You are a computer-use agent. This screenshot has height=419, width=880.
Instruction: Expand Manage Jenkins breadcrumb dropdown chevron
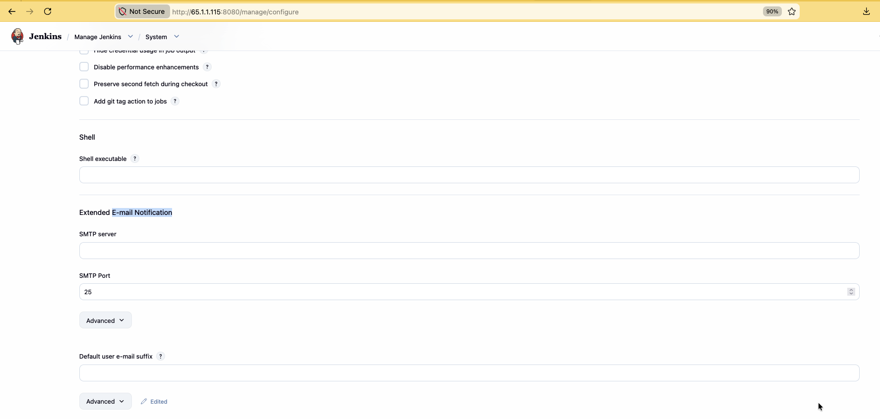130,37
